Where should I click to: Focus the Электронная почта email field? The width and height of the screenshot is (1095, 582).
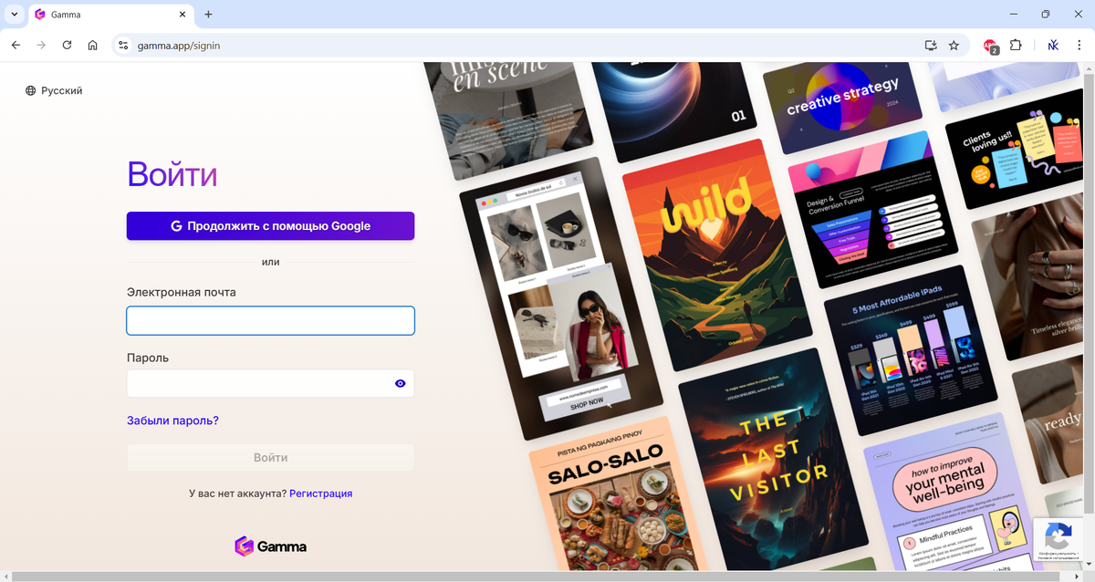(x=270, y=320)
